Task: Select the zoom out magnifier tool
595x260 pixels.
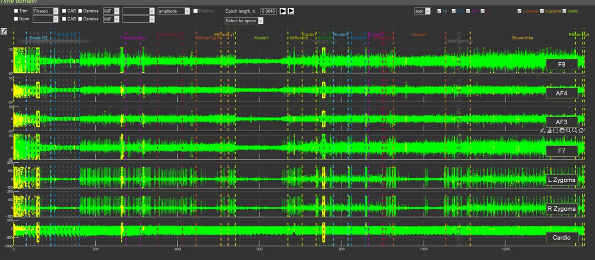Action: point(575,131)
